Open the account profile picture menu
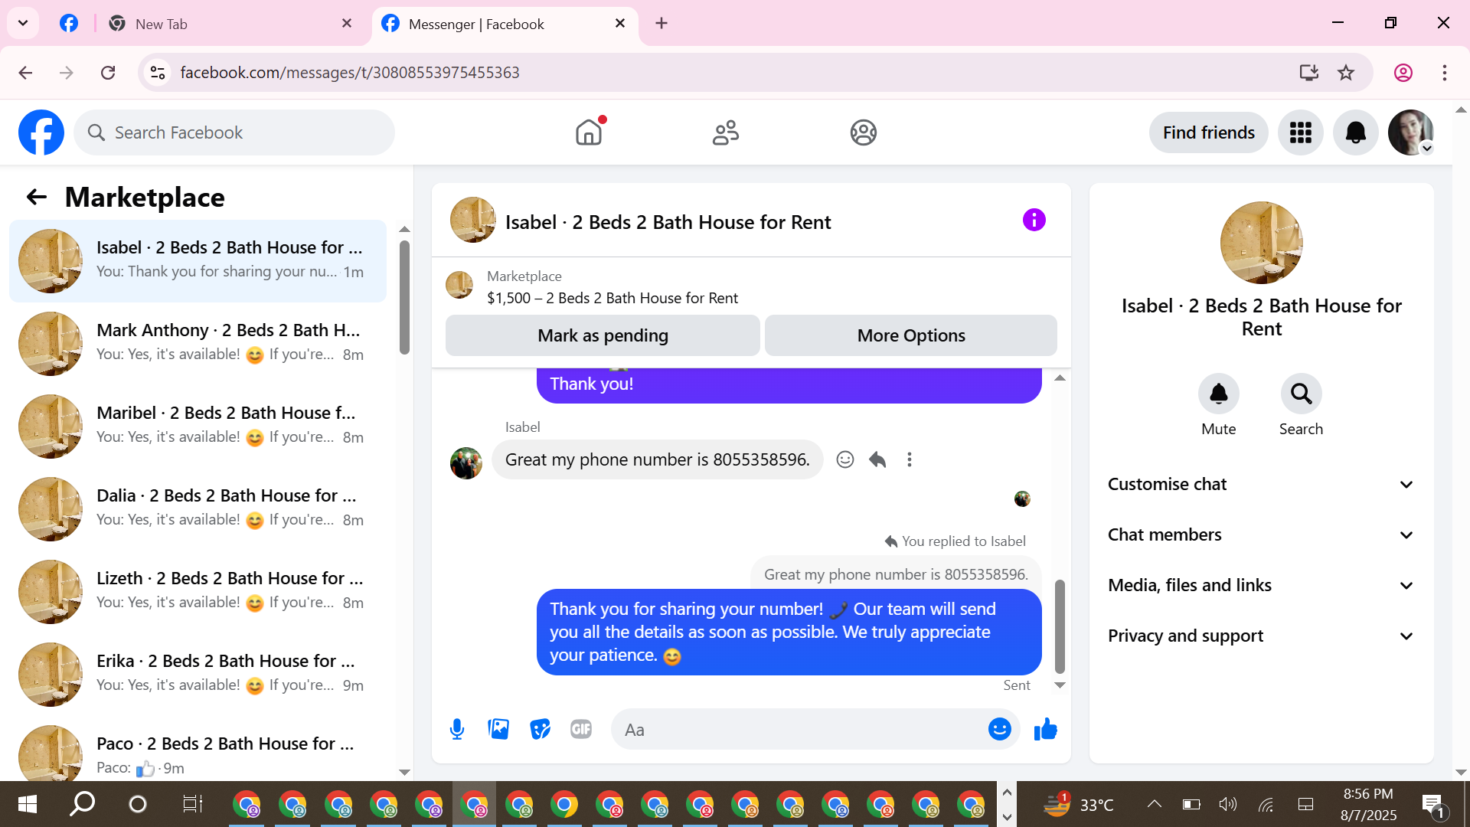Viewport: 1470px width, 827px height. click(x=1410, y=132)
